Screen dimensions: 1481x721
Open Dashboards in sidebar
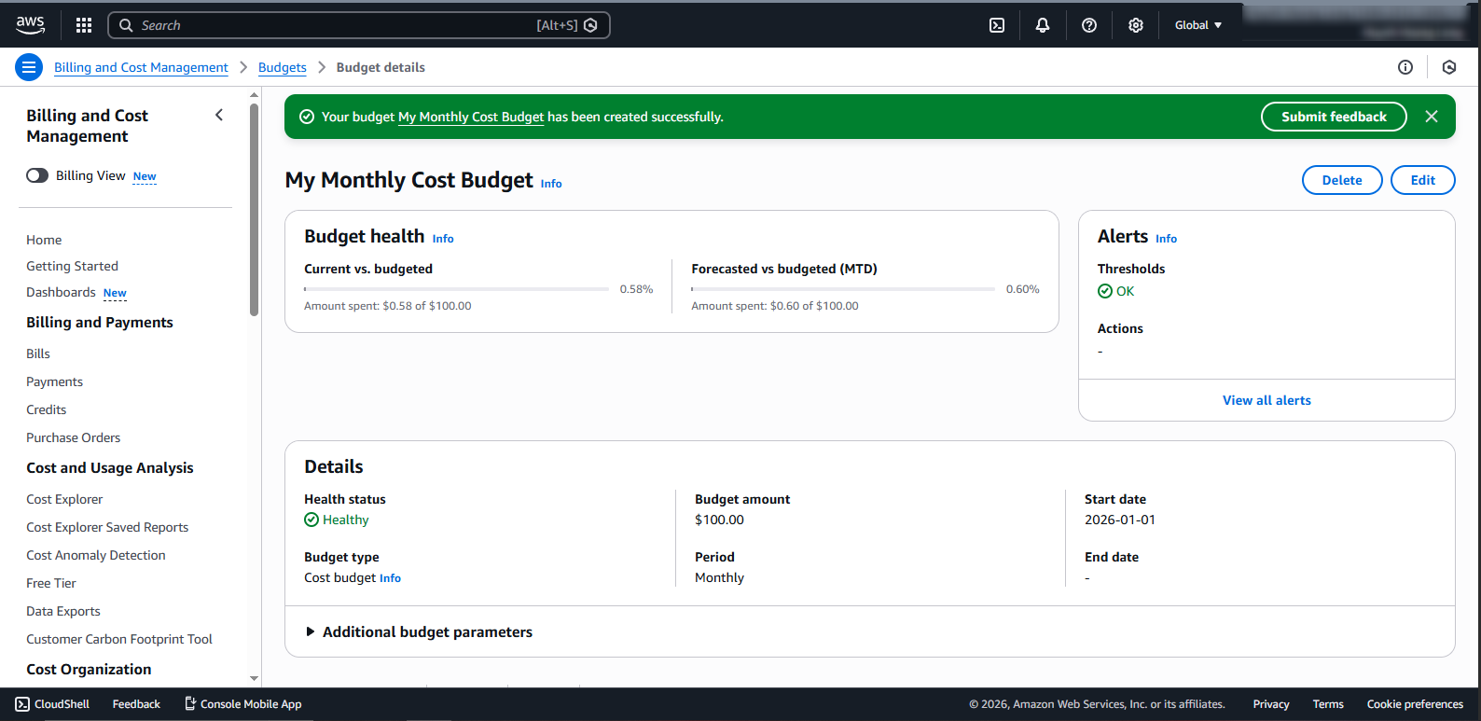(x=61, y=292)
